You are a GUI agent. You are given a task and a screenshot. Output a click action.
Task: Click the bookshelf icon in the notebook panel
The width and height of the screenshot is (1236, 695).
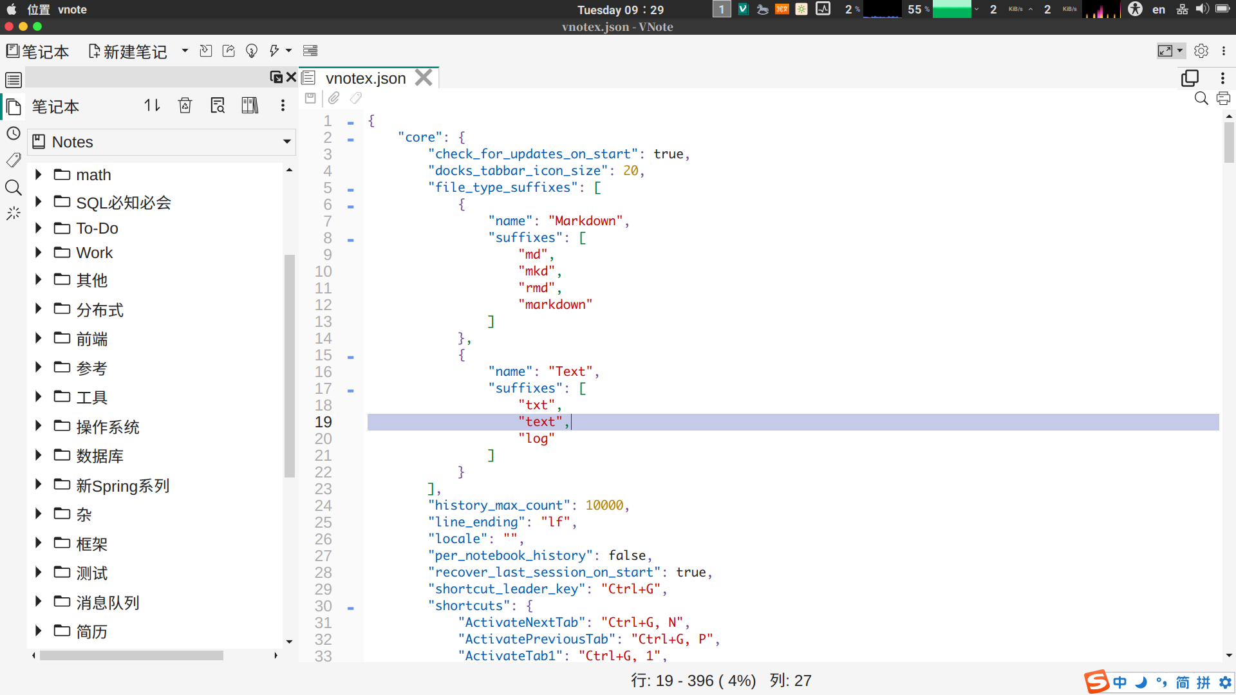[250, 106]
